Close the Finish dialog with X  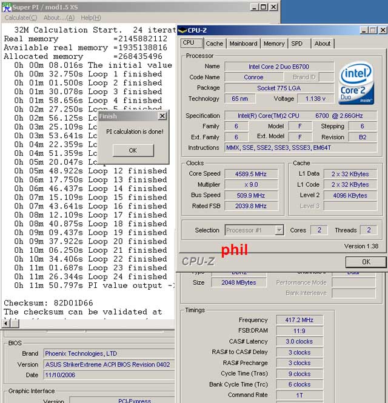click(162, 116)
